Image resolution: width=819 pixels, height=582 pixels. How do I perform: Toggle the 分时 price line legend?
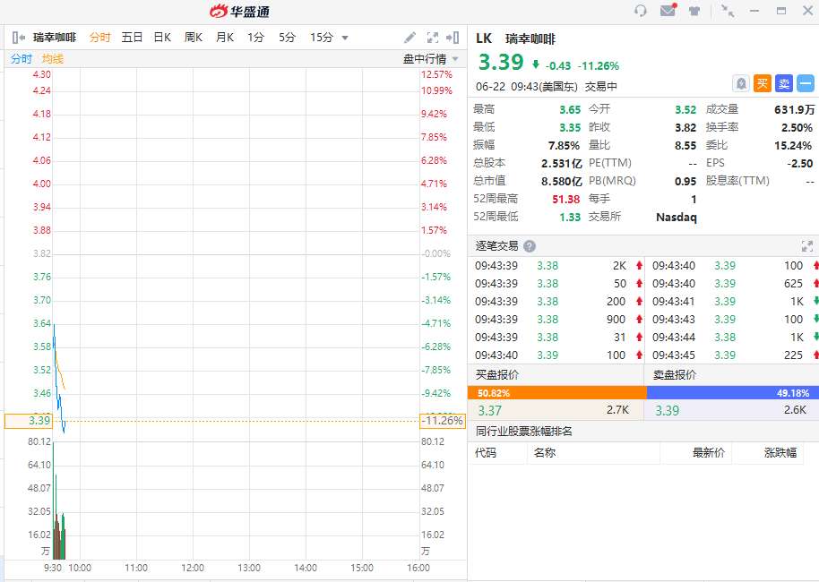click(x=22, y=59)
